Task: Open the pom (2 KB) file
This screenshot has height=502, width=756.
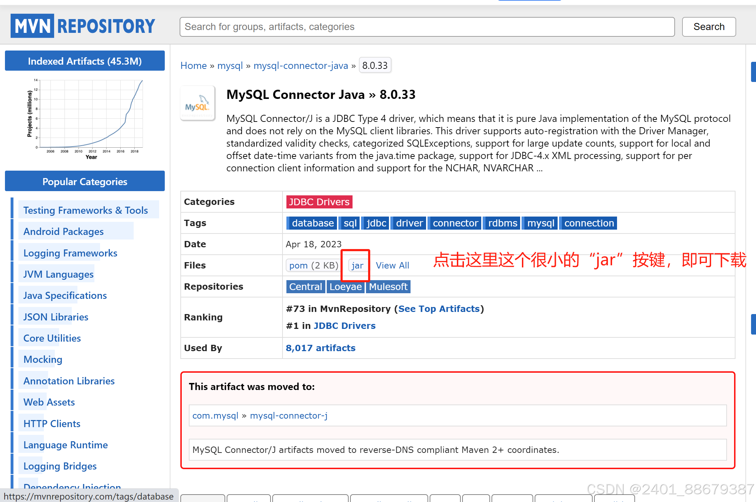Action: (x=313, y=266)
